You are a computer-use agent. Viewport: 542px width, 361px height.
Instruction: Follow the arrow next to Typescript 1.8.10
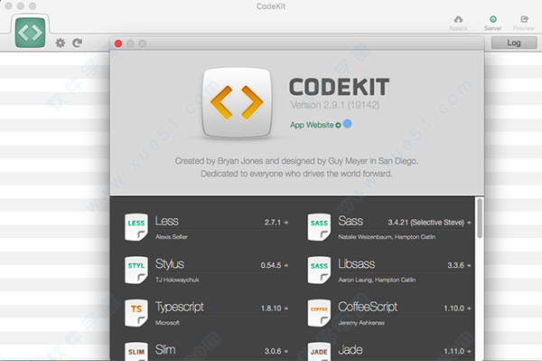(x=286, y=309)
